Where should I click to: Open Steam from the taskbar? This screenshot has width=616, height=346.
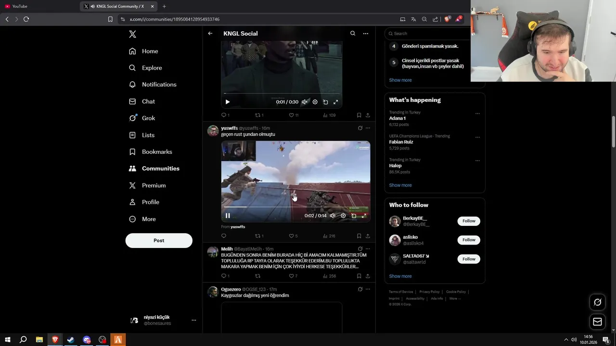(71, 340)
